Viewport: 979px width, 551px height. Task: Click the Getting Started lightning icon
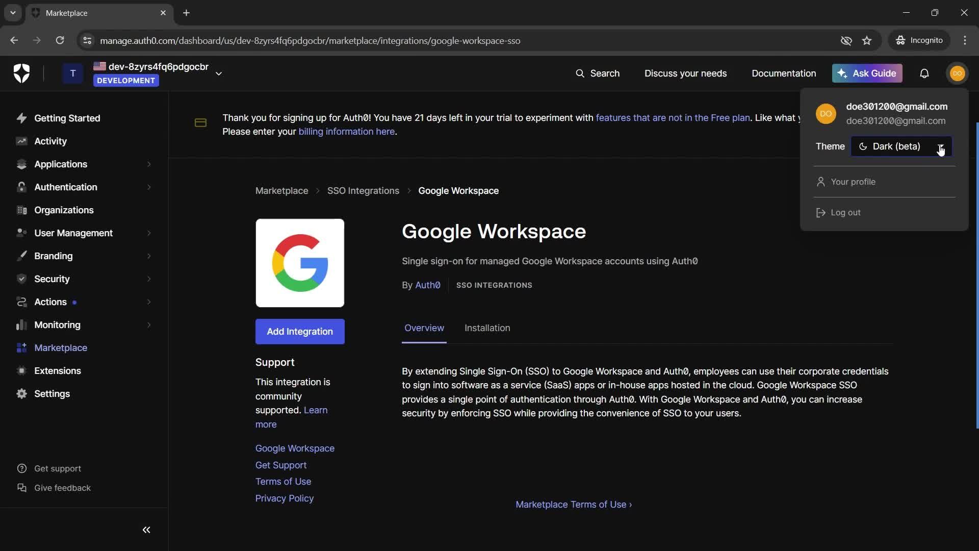21,118
